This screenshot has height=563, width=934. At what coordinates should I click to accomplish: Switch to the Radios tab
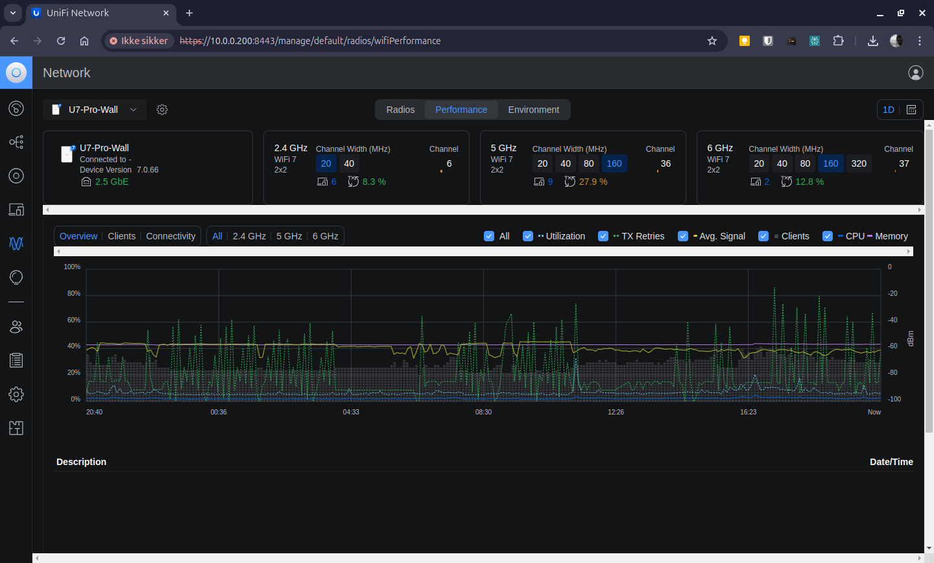(x=400, y=110)
